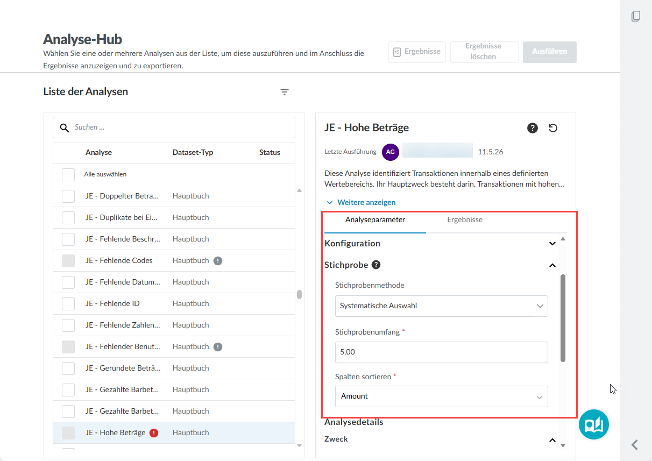This screenshot has width=652, height=461.
Task: Switch to the Analyseparameter tab
Action: [x=375, y=220]
